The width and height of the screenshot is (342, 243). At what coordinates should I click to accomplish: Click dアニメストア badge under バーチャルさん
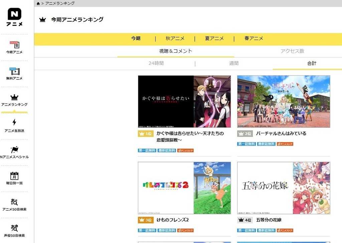(x=285, y=144)
